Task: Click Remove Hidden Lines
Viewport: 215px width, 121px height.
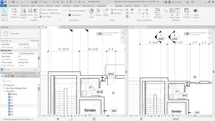Action: [49, 13]
